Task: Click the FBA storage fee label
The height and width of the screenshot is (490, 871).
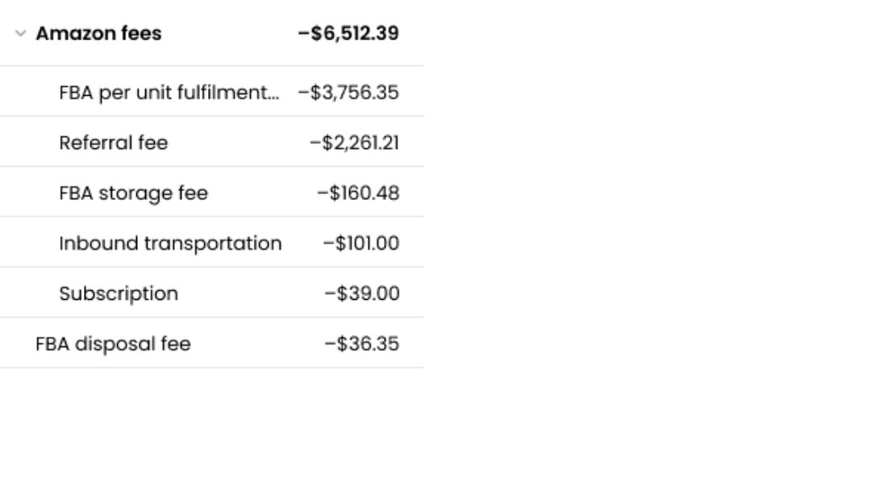Action: (x=133, y=193)
